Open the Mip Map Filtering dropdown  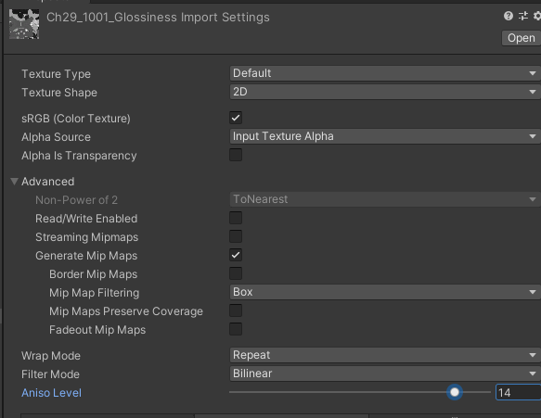(385, 292)
